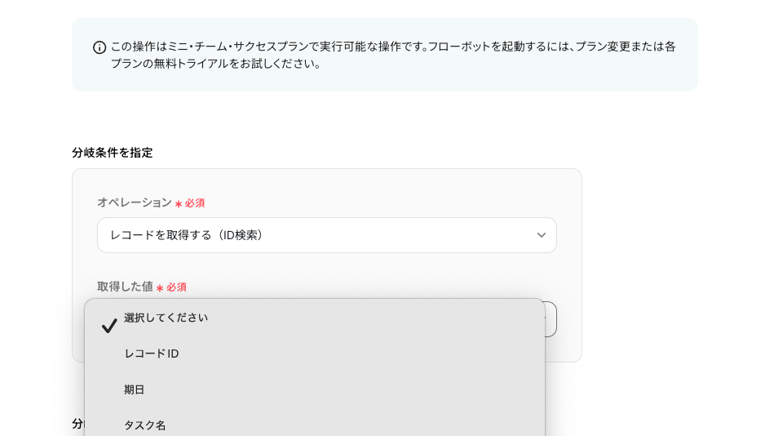Viewport: 765px width, 436px height.
Task: Click the checkmark beside 選択してください
Action: [108, 326]
